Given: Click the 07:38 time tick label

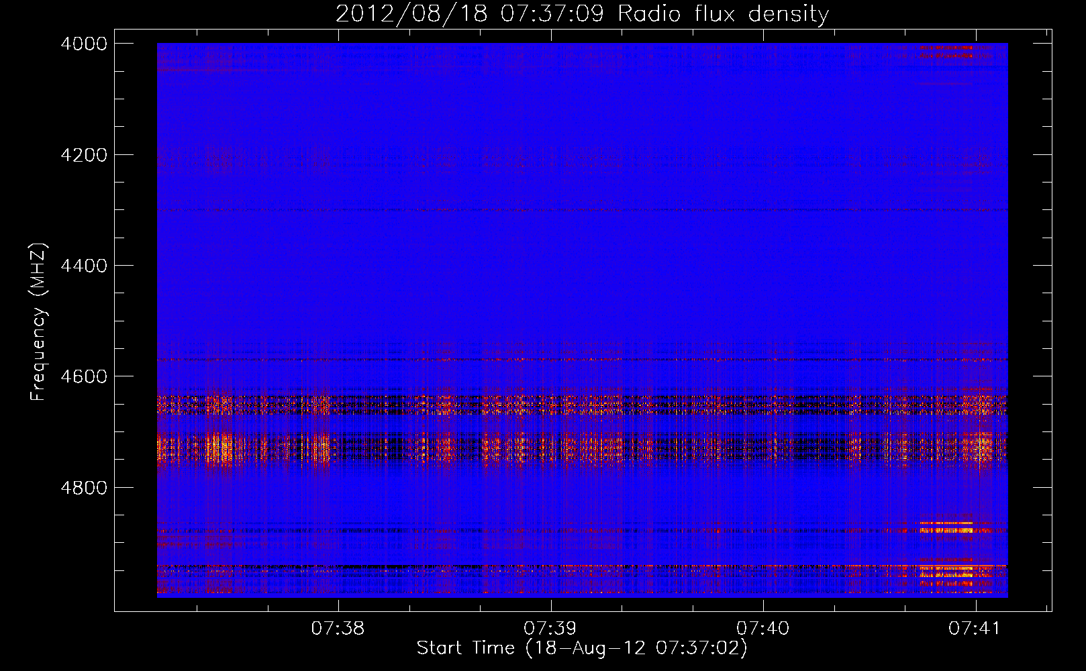Looking at the screenshot, I should 338,628.
